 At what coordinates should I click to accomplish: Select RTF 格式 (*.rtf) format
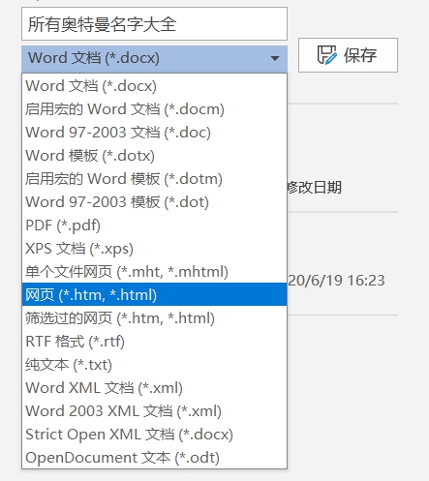tap(154, 342)
